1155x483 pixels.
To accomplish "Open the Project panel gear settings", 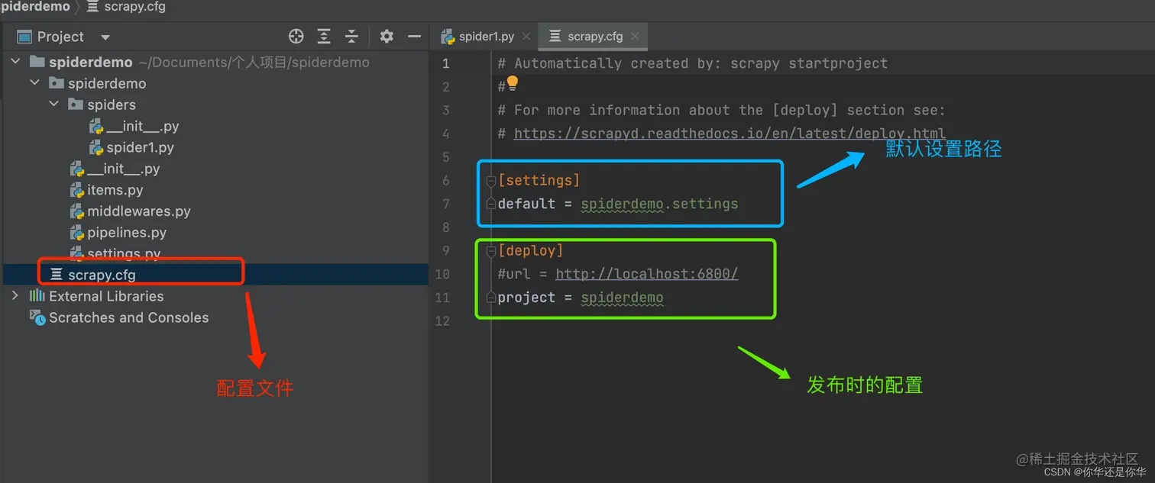I will pos(387,36).
